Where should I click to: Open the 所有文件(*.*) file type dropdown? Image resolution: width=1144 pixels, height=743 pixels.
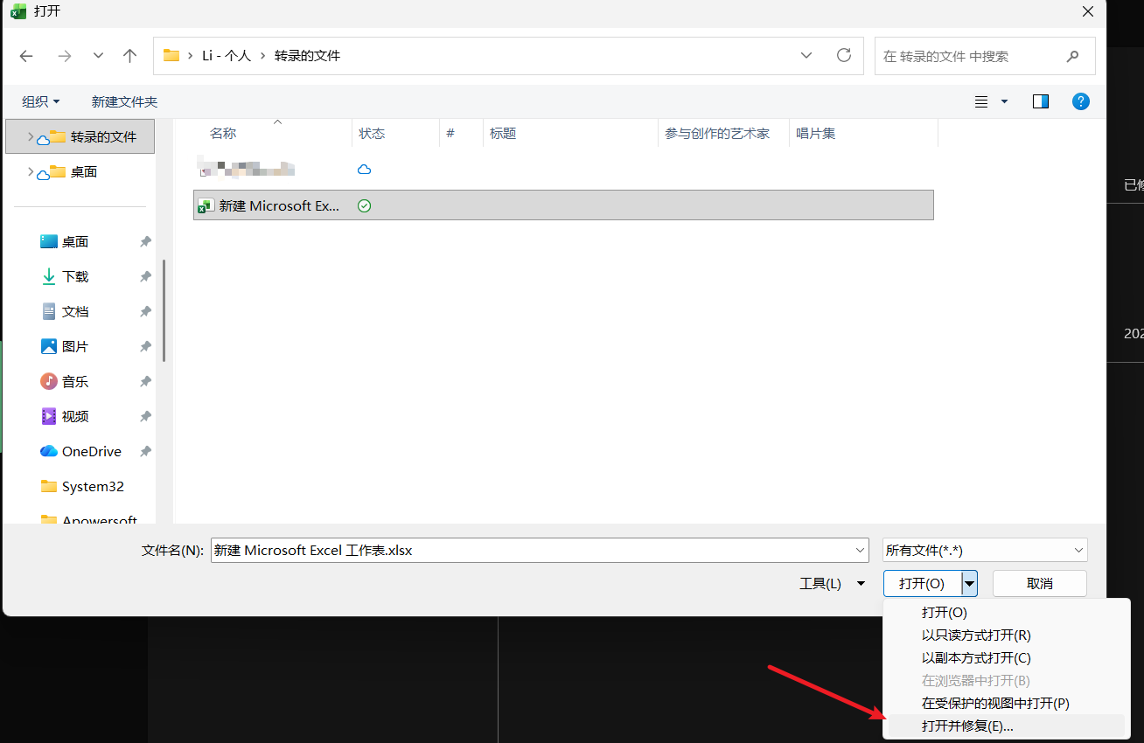click(985, 550)
